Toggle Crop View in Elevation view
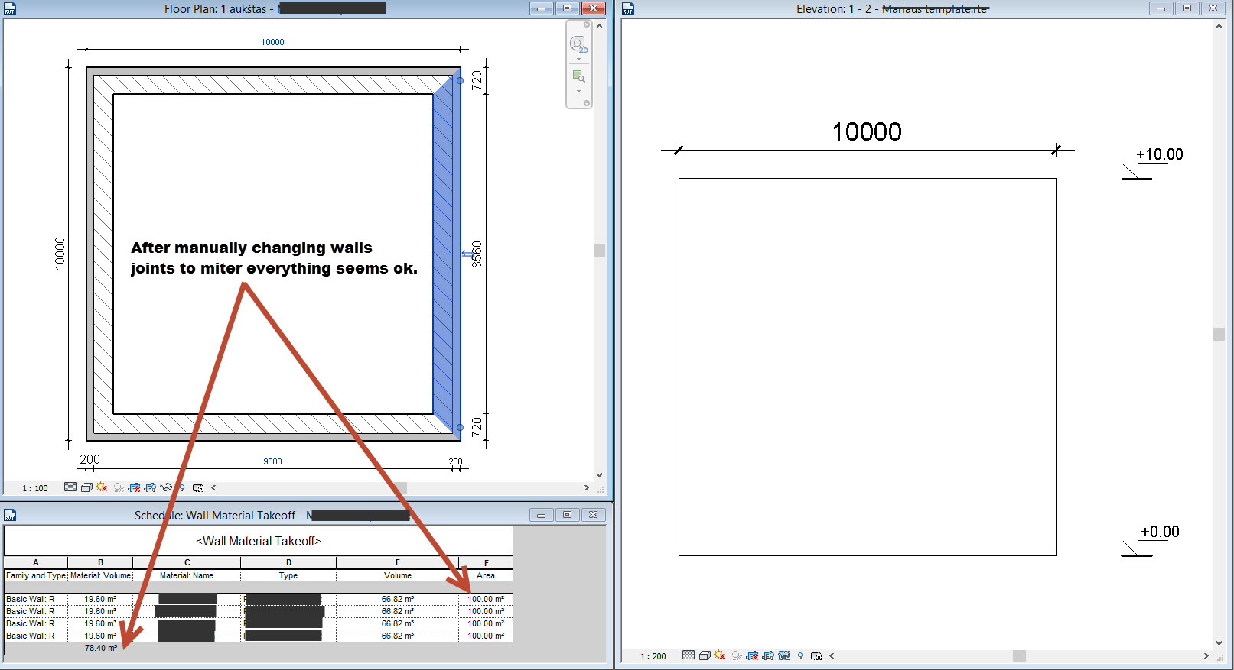The width and height of the screenshot is (1234, 670). 753,655
